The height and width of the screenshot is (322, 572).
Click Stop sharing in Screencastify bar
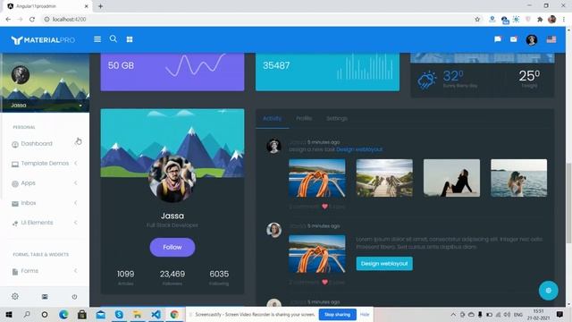tap(338, 314)
